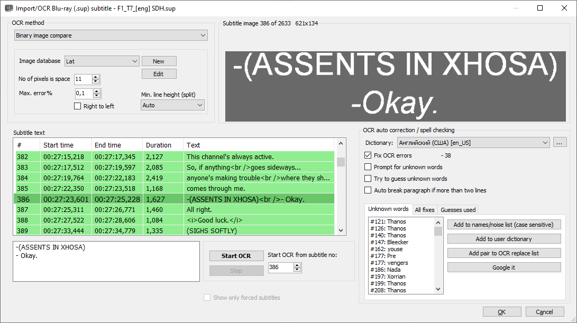Google the selected unknown word
The width and height of the screenshot is (577, 323).
[x=503, y=267]
